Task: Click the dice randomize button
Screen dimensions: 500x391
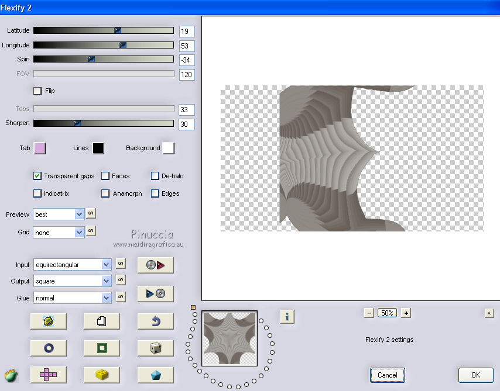Action: point(156,348)
